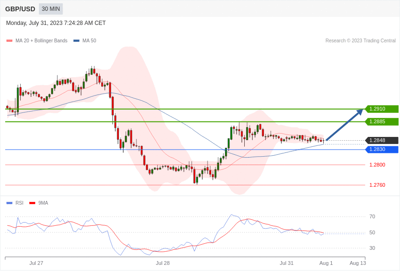This screenshot has width=400, height=271.
Task: Click the 9MA legend label
Action: [x=43, y=203]
